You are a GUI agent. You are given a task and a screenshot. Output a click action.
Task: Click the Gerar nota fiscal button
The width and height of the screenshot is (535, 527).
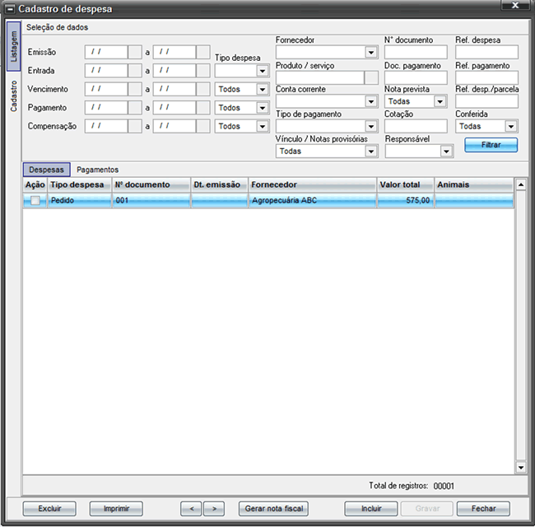click(x=272, y=508)
